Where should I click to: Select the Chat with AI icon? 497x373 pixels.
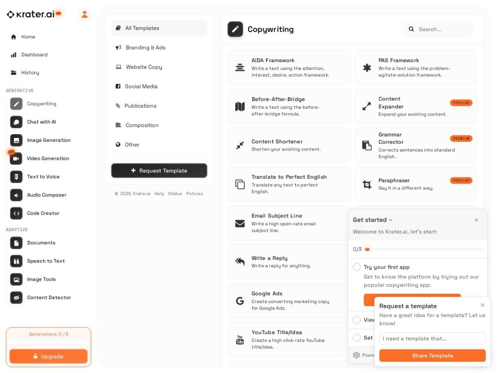[x=16, y=122]
